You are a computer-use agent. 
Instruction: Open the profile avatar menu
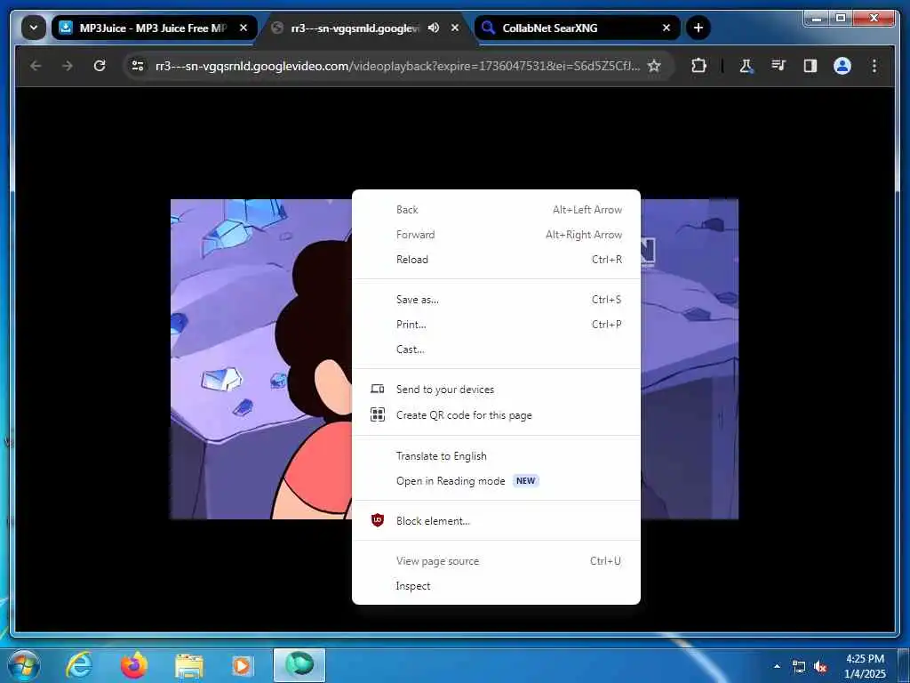click(x=842, y=66)
